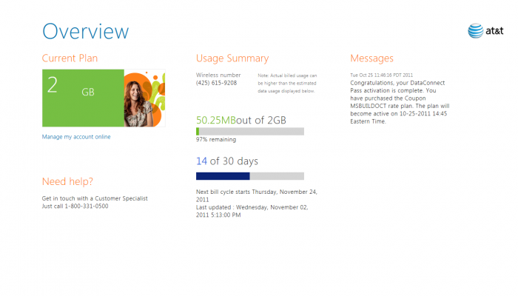The image size is (518, 296).
Task: Click the Last updated timestamp text
Action: [252, 211]
